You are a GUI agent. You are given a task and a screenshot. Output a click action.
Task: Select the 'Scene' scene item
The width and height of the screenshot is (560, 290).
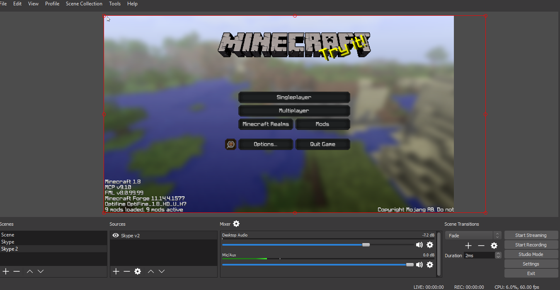[x=53, y=235]
